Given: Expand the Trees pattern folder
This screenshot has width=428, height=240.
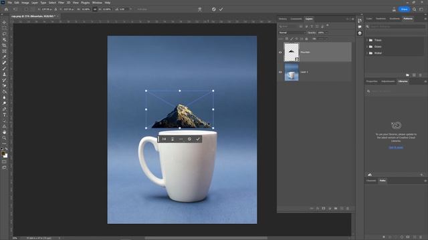Looking at the screenshot, I should pos(367,40).
